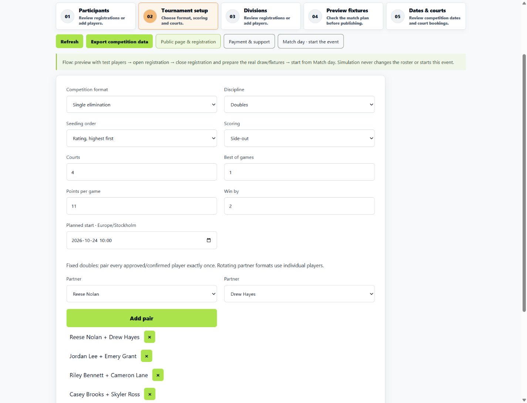
Task: Remove the Casey Brooks + Skyler Ross pair
Action: point(150,394)
